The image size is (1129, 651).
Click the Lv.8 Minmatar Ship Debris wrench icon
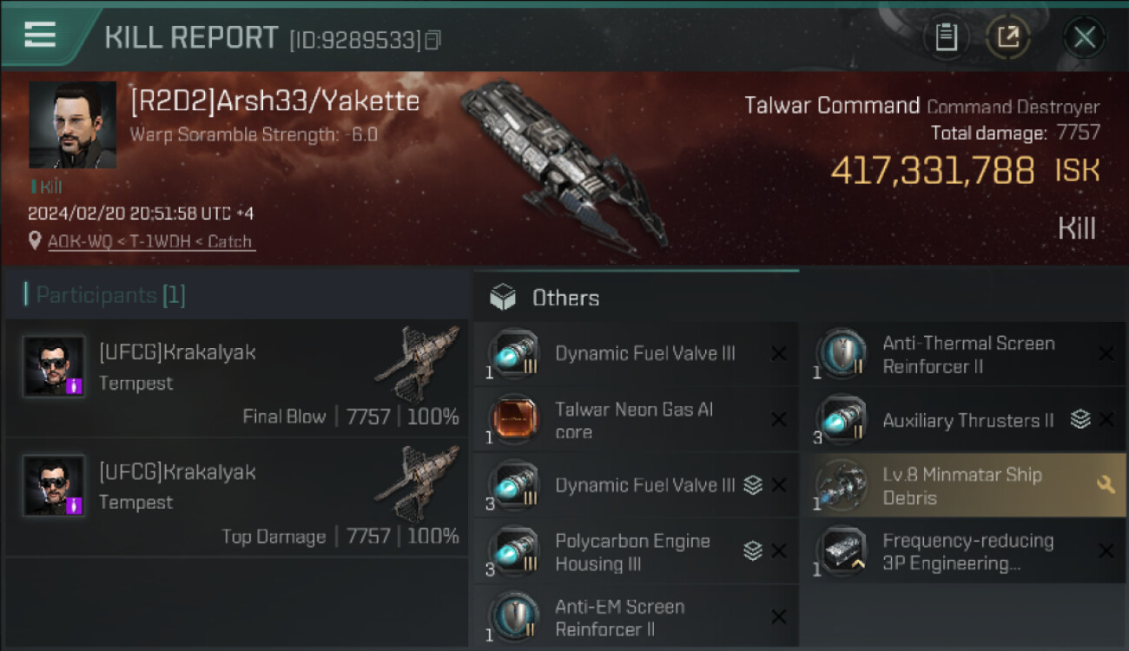pos(1106,485)
